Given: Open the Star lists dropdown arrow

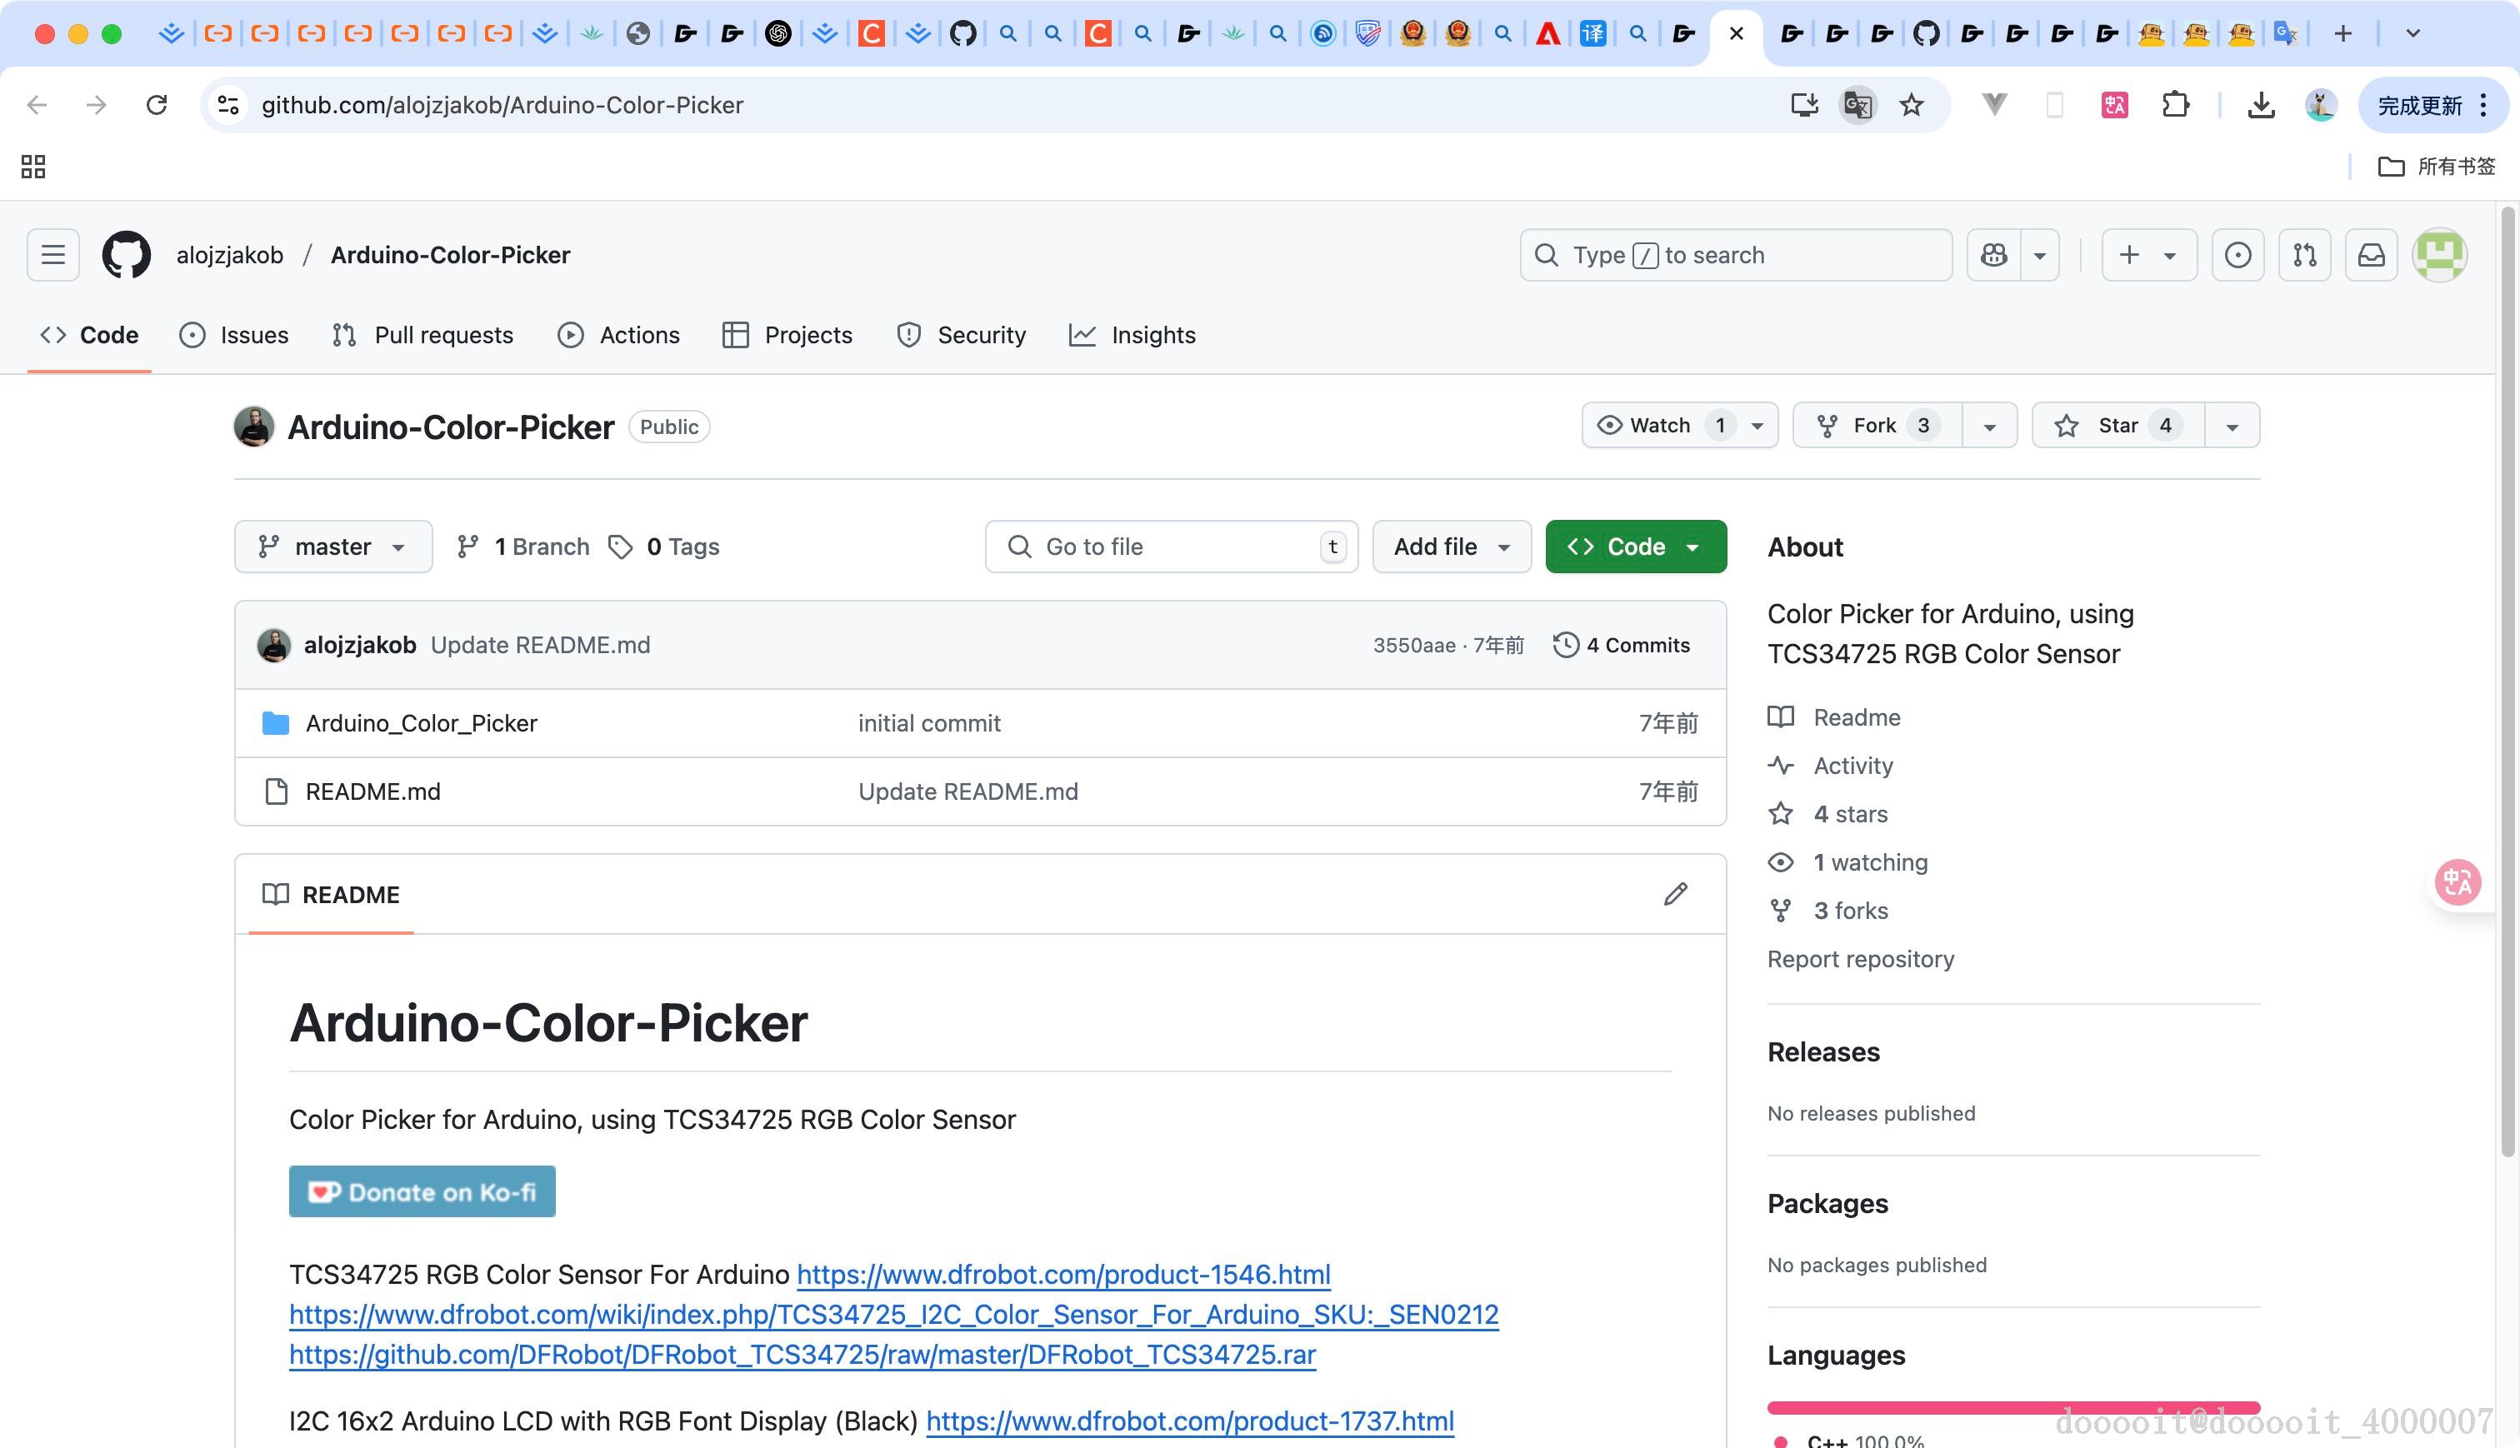Looking at the screenshot, I should click(2232, 426).
